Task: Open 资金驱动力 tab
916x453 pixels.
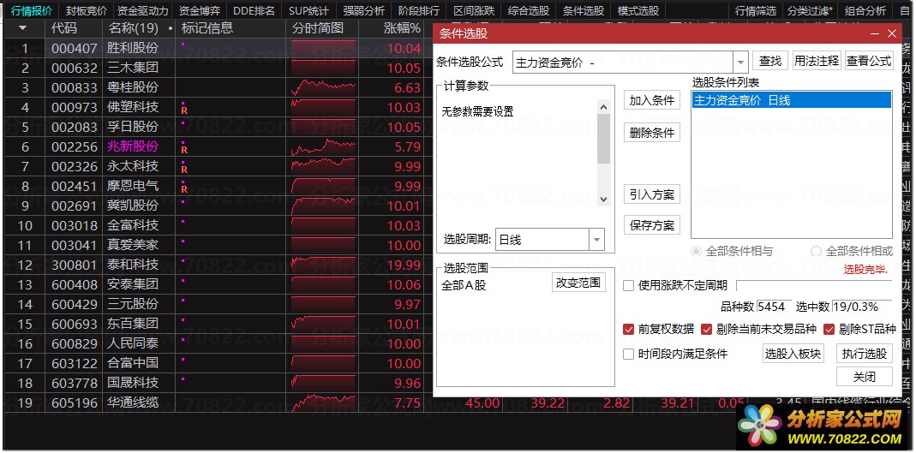Action: [142, 10]
